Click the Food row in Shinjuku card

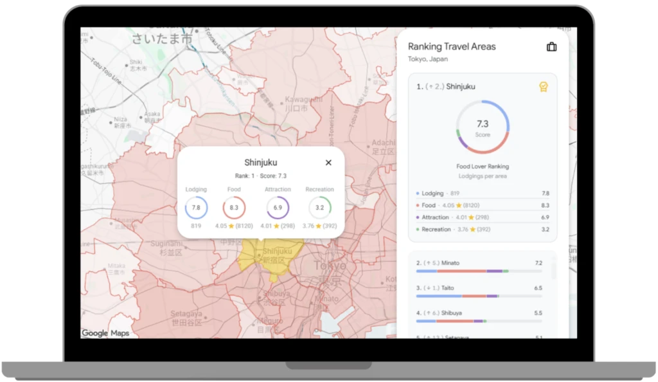tap(482, 205)
